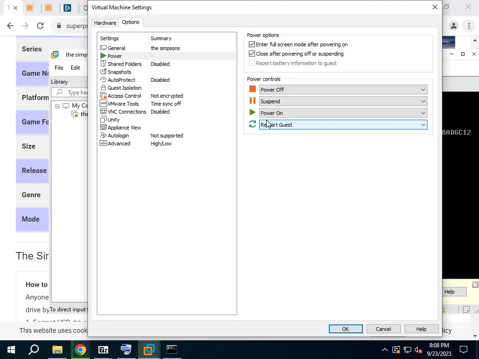Image resolution: width=479 pixels, height=359 pixels.
Task: Go back in Chrome
Action: click(10, 26)
